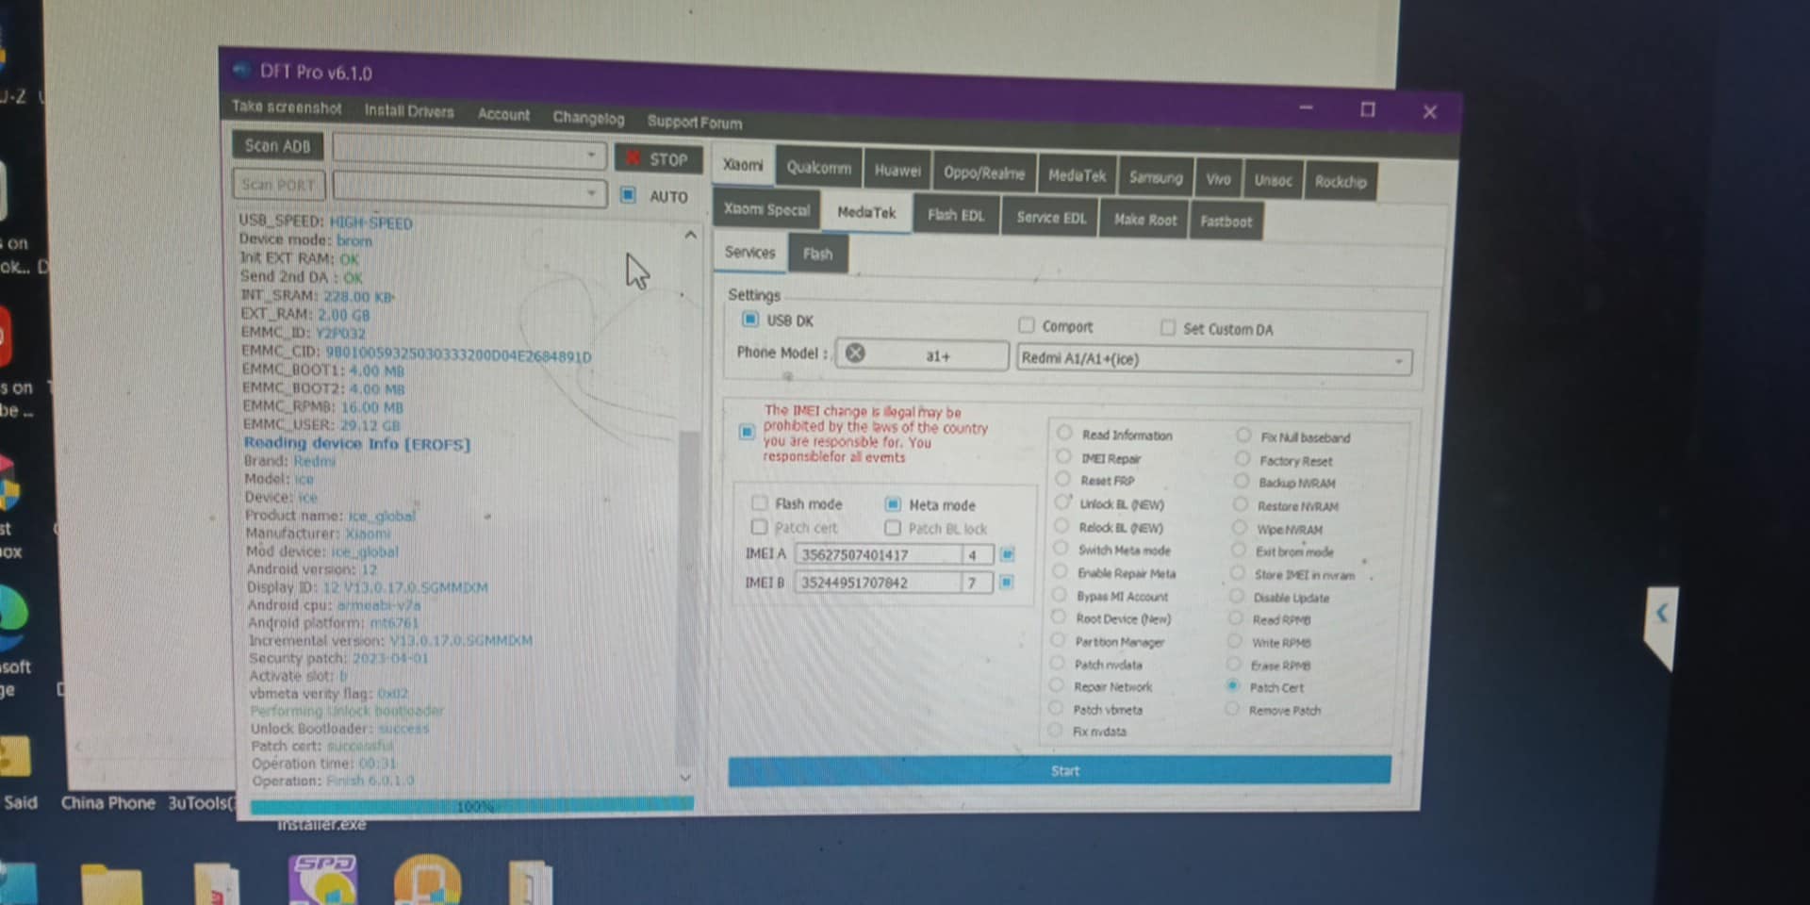
Task: Toggle the AUTO checkbox
Action: 628,195
